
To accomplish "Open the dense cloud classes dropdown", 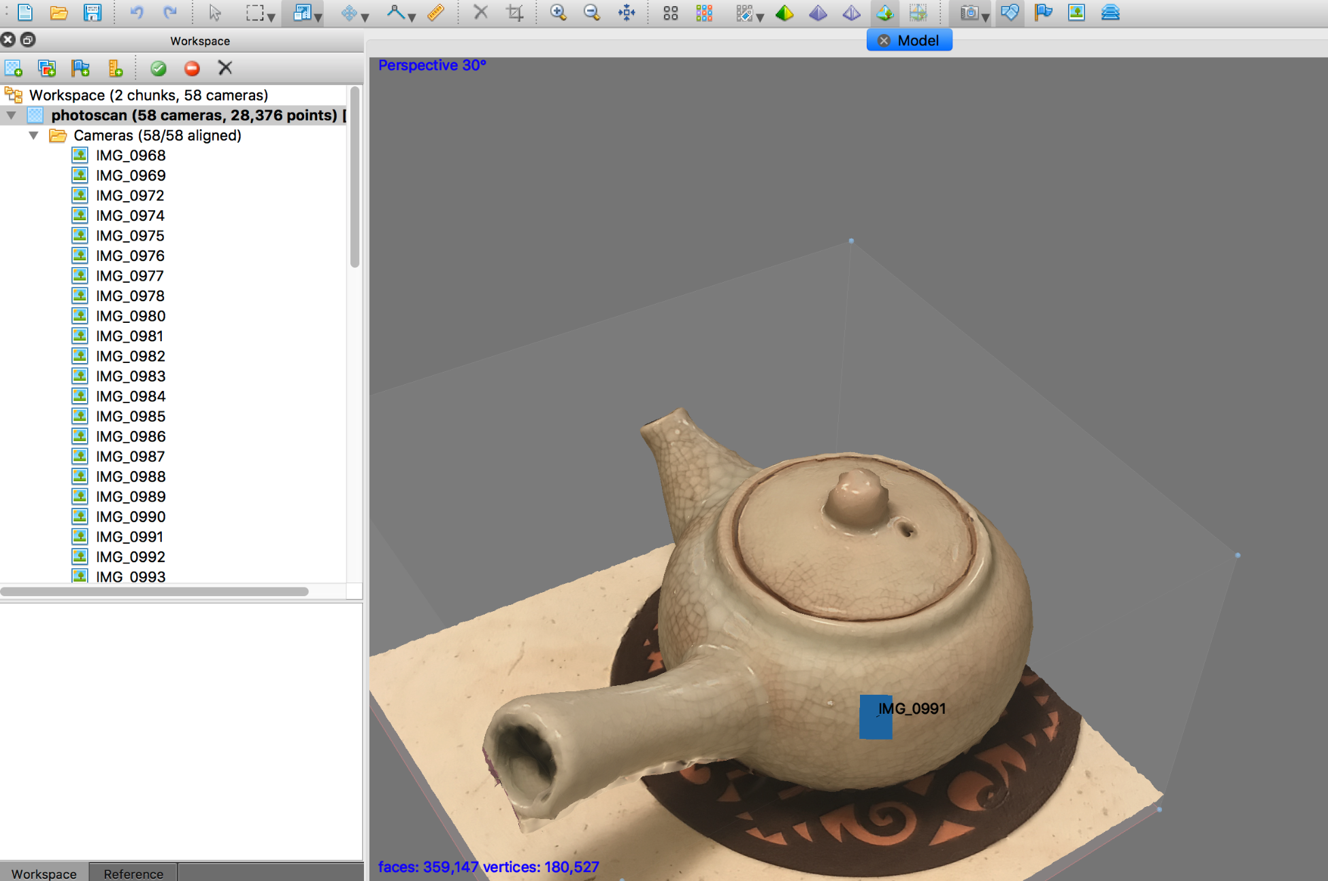I will click(760, 17).
